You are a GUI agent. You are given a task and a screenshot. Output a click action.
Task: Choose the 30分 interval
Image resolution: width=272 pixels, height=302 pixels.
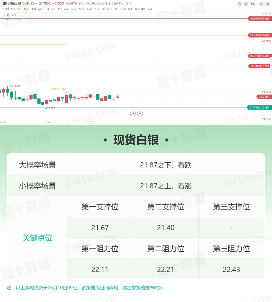tap(89, 9)
